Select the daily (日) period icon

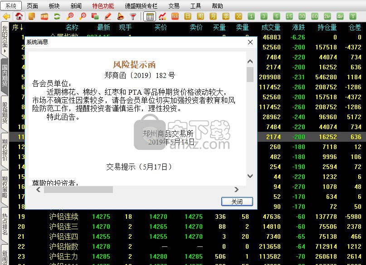pyautogui.click(x=188, y=16)
